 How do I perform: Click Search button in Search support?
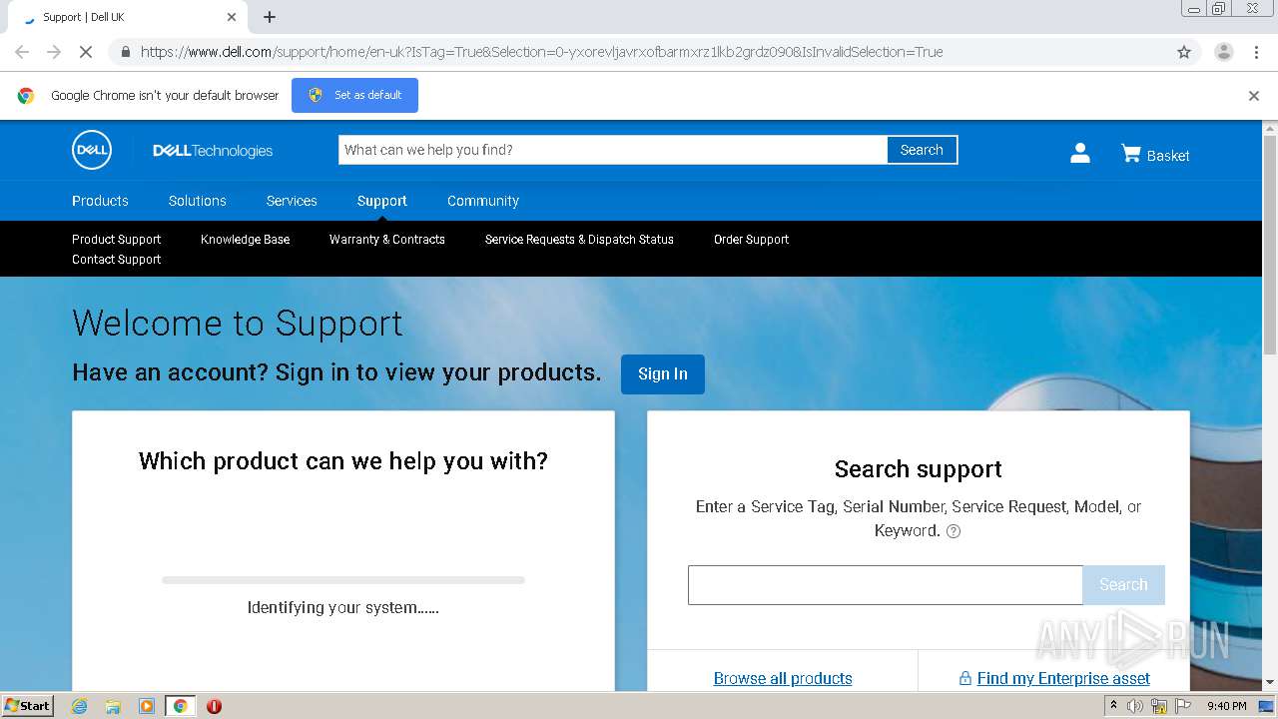pyautogui.click(x=1123, y=585)
